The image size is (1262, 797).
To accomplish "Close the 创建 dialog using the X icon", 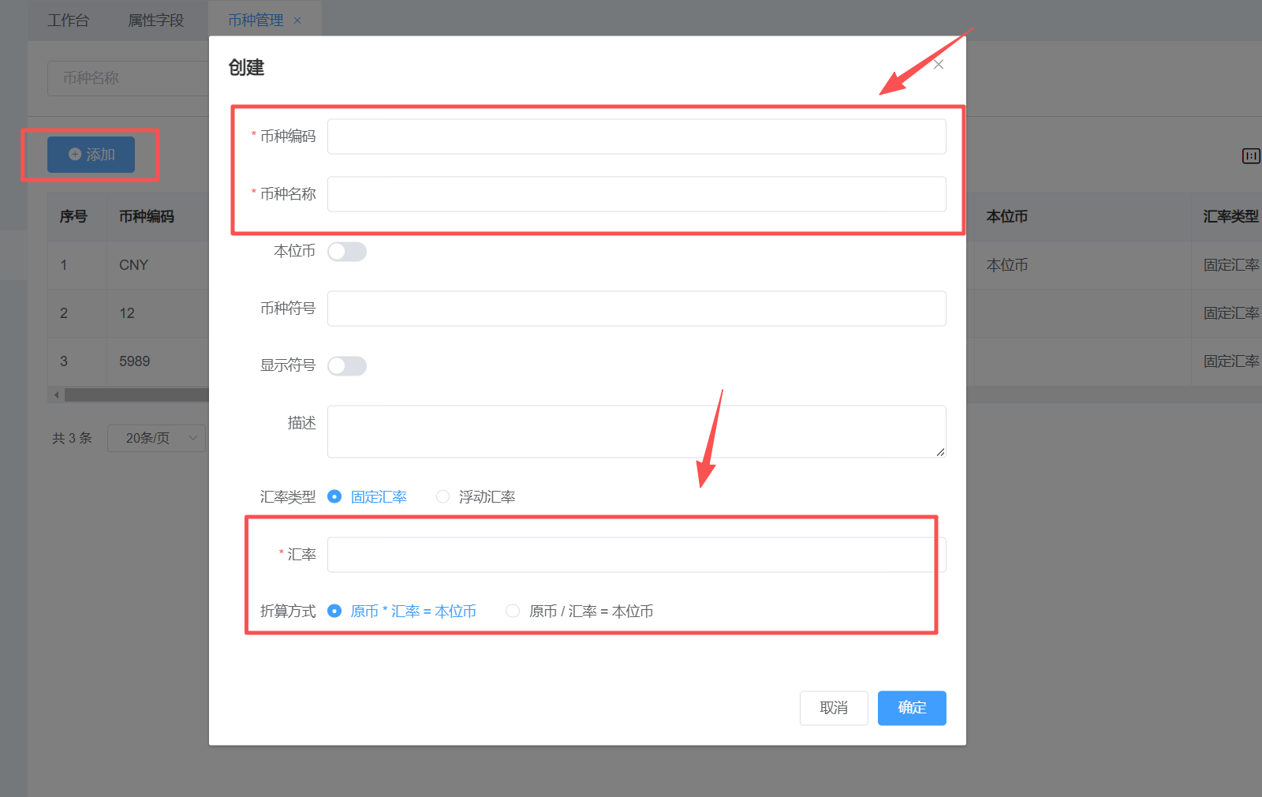I will [x=938, y=65].
